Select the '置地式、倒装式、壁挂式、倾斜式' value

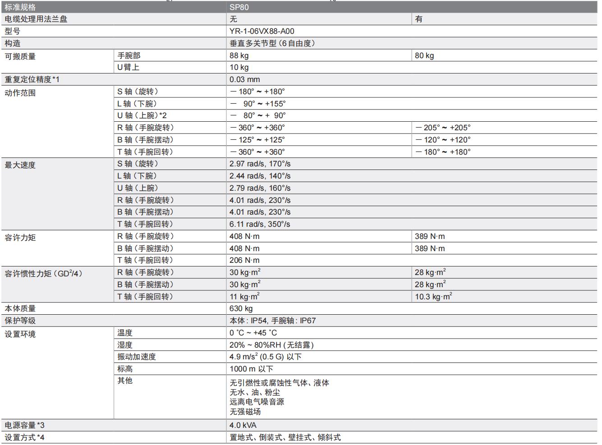[x=285, y=437]
